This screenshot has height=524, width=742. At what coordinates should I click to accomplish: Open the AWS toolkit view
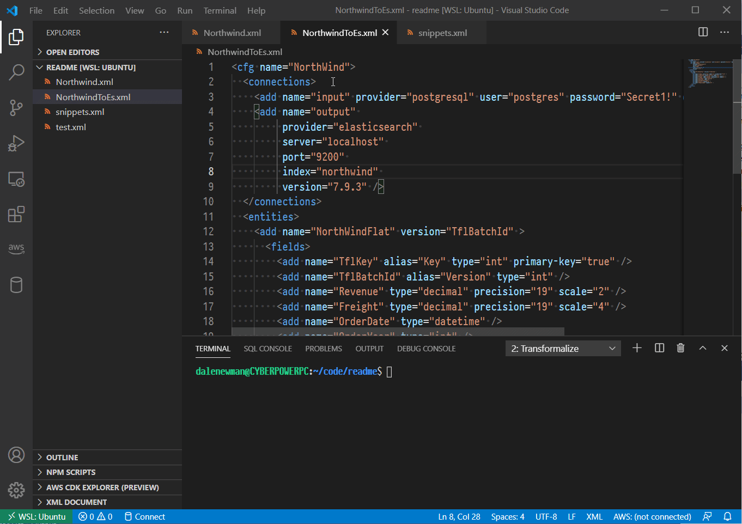pos(16,248)
